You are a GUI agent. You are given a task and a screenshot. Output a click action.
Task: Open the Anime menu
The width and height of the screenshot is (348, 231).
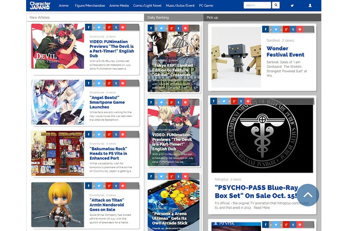click(64, 5)
